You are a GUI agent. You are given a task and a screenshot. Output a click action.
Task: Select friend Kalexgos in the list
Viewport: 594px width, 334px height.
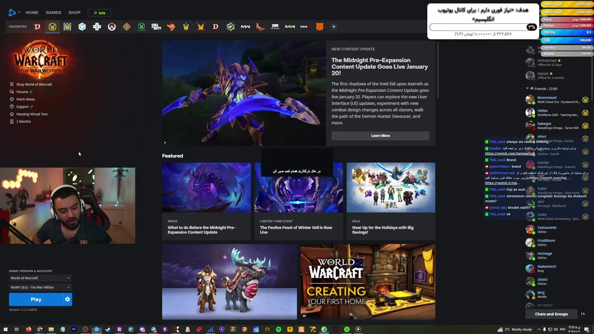557,126
